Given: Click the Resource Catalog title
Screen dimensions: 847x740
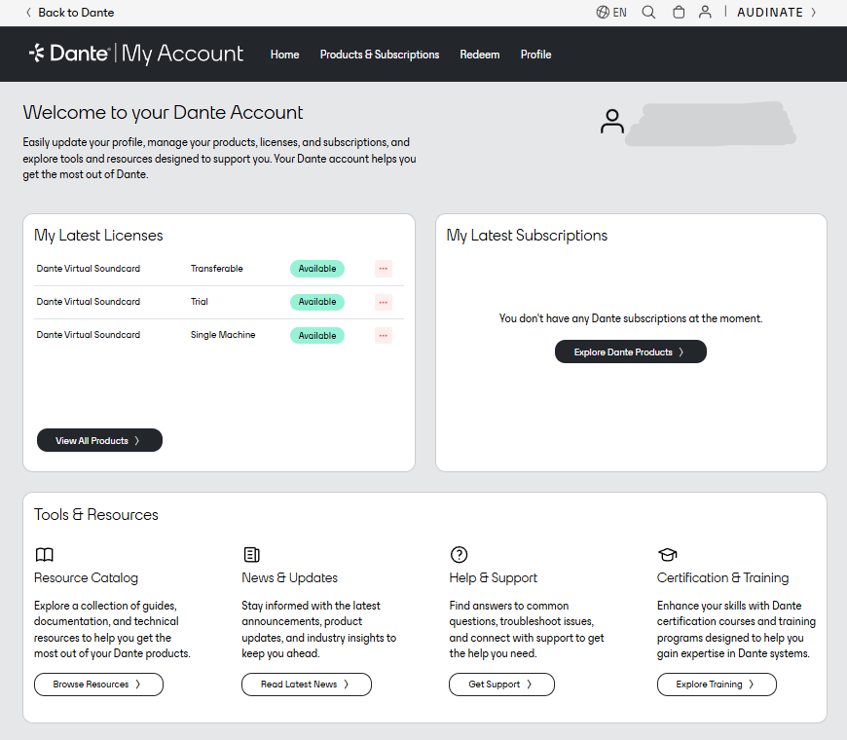Looking at the screenshot, I should (x=86, y=578).
